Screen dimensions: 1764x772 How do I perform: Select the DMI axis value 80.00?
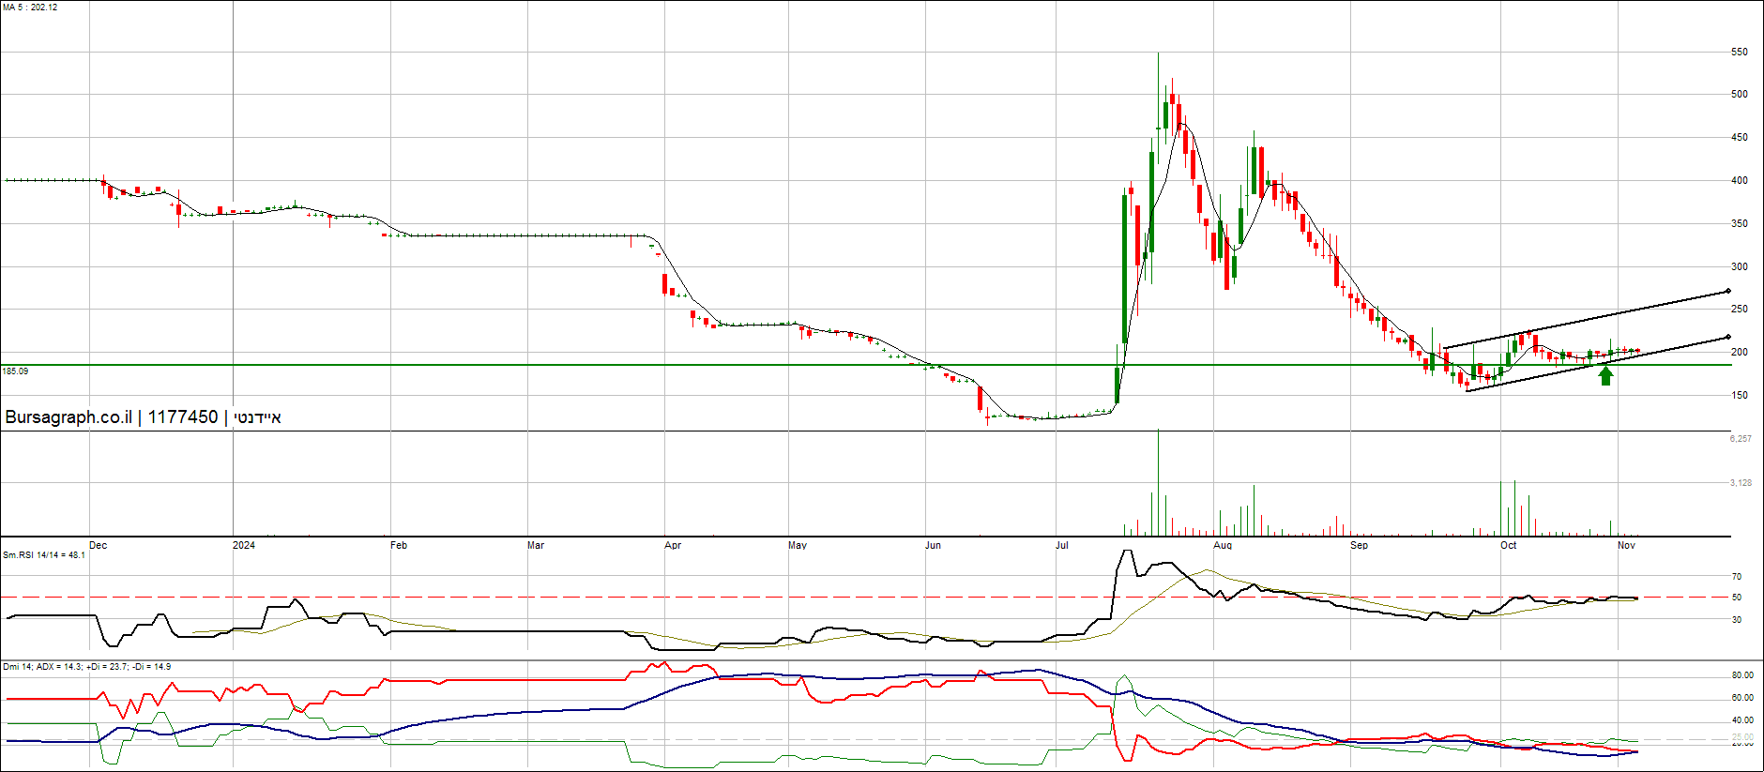[x=1742, y=675]
